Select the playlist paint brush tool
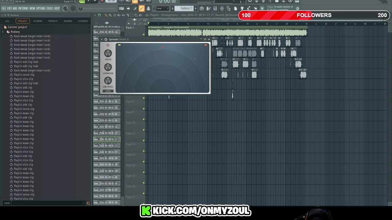The image size is (392, 220). tap(110, 15)
